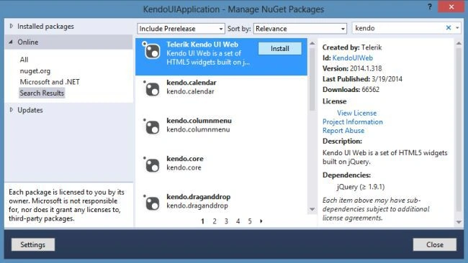
Task: Open the Settings button
Action: [33, 244]
